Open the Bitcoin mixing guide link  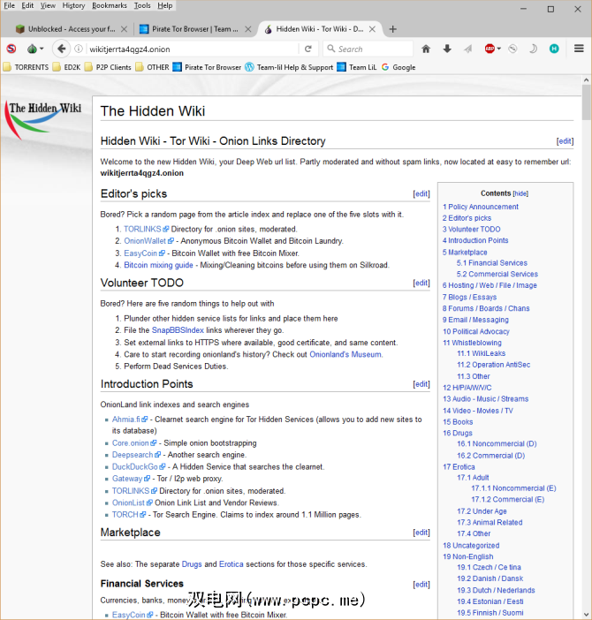158,265
